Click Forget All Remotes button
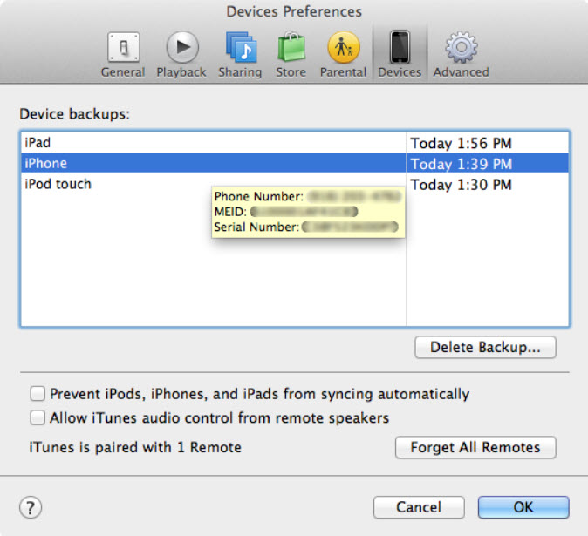The width and height of the screenshot is (588, 536). 475,448
